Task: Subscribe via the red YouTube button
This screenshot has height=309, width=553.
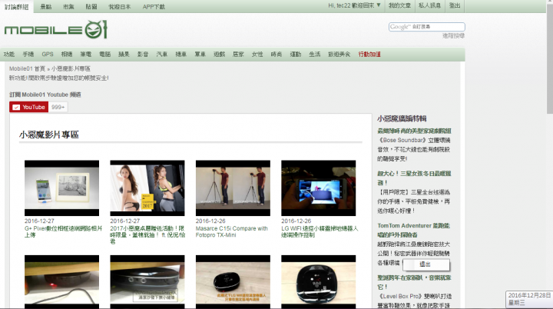Action: click(x=29, y=107)
